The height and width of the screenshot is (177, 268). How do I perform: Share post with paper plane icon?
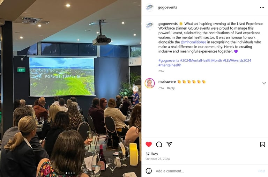[x=169, y=144]
